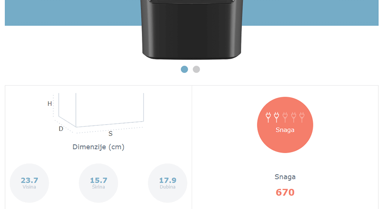
Task: Click the H height label on diagram
Action: [x=50, y=104]
